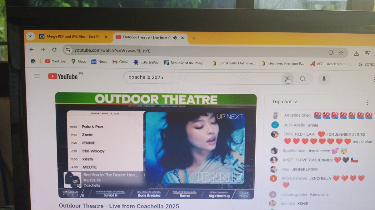Close the Merge PDF and JPG Files tab
This screenshot has width=375, height=210.
pos(106,37)
